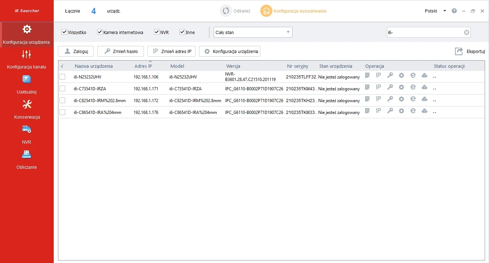
Task: Click key icon in 192.168.1.176 row
Action: tap(390, 111)
